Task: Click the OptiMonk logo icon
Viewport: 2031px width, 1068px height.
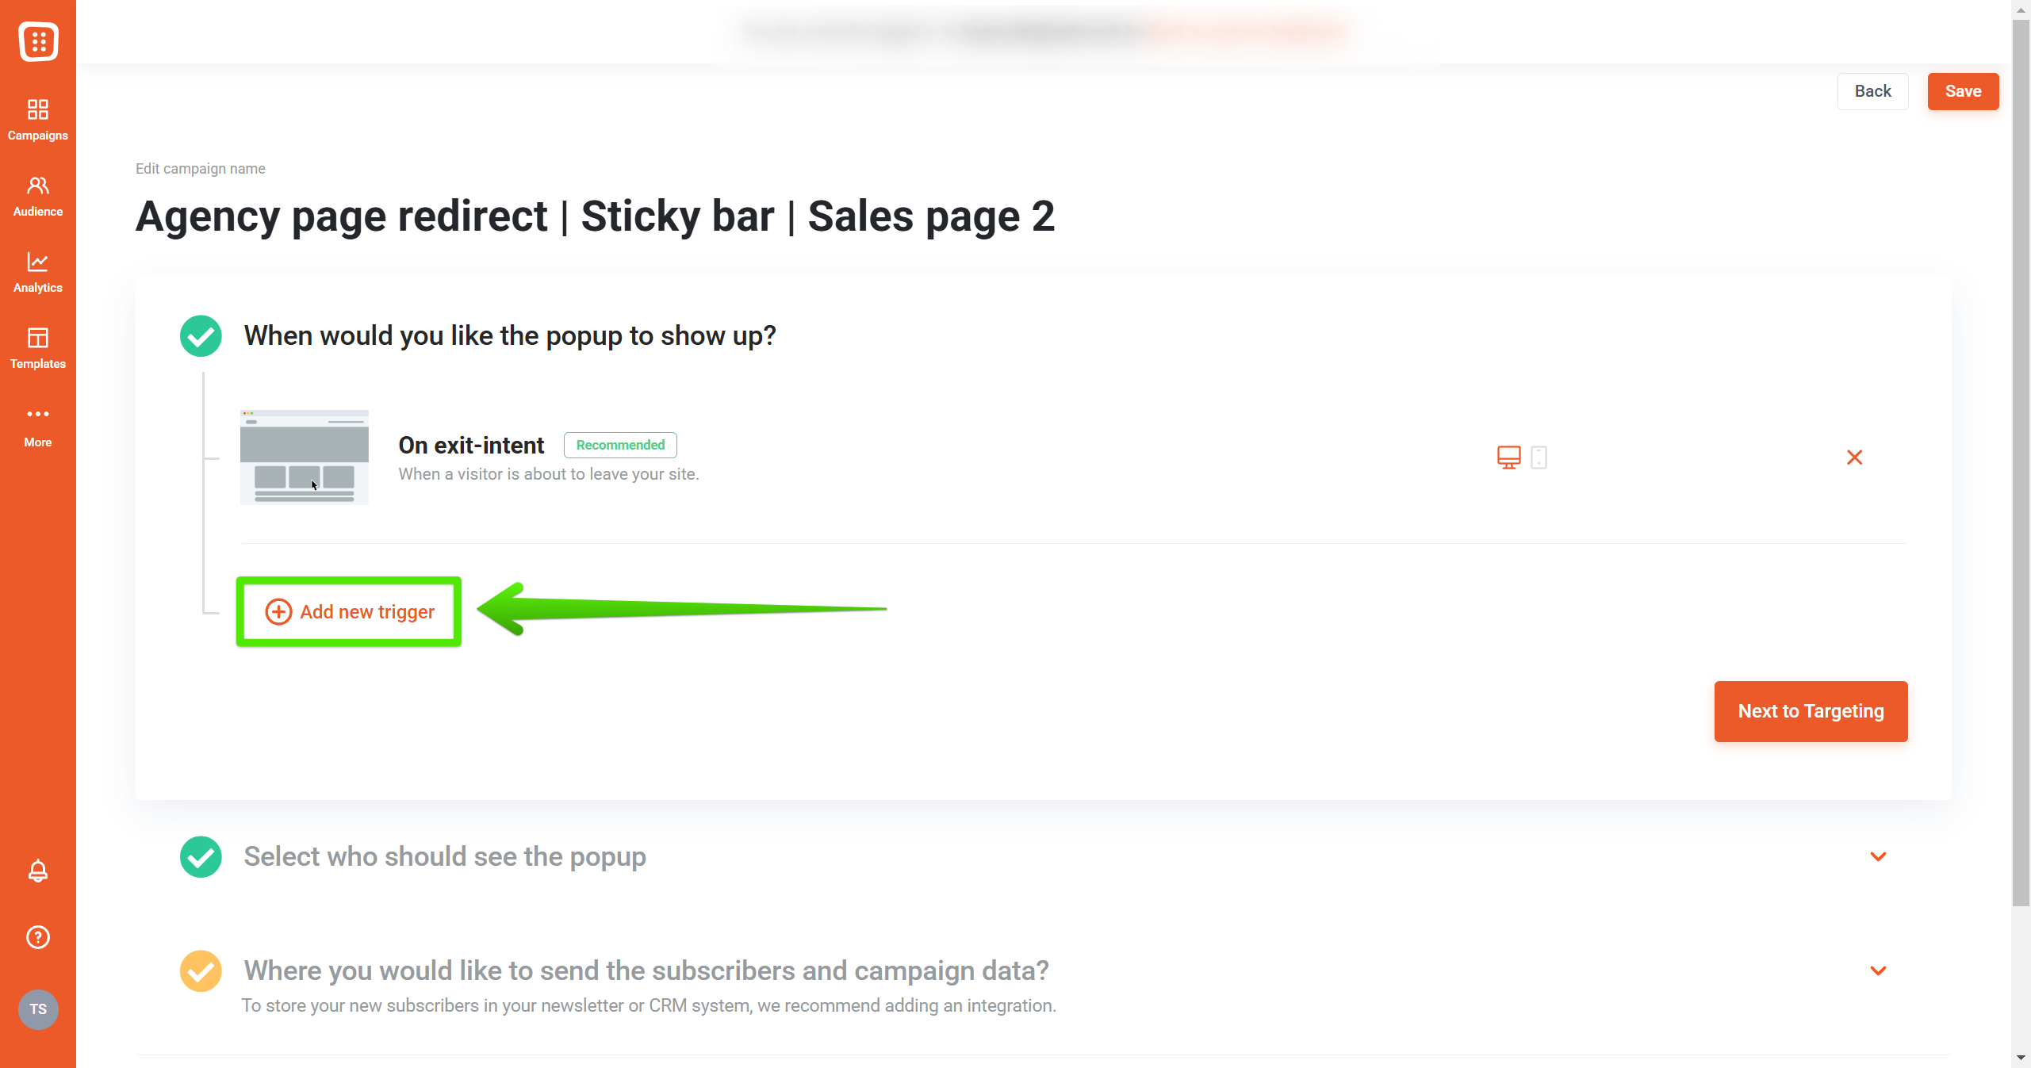Action: pyautogui.click(x=38, y=41)
